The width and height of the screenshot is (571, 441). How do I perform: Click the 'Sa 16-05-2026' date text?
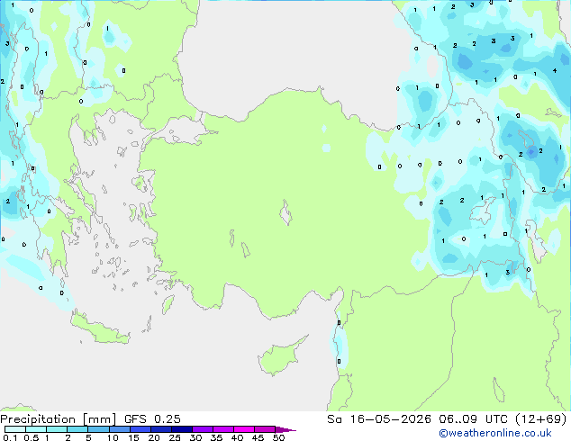(379, 419)
